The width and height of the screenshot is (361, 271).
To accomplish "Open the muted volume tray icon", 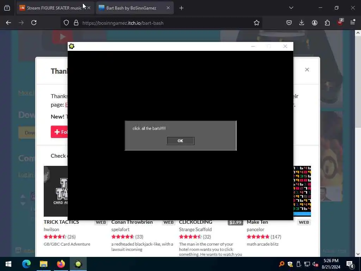I will [x=315, y=264].
